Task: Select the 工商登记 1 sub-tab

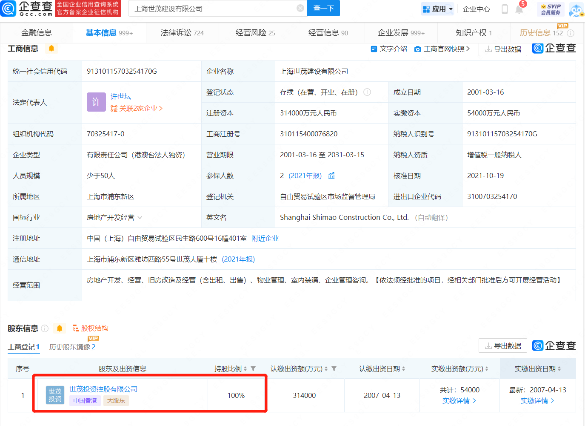Action: point(24,347)
